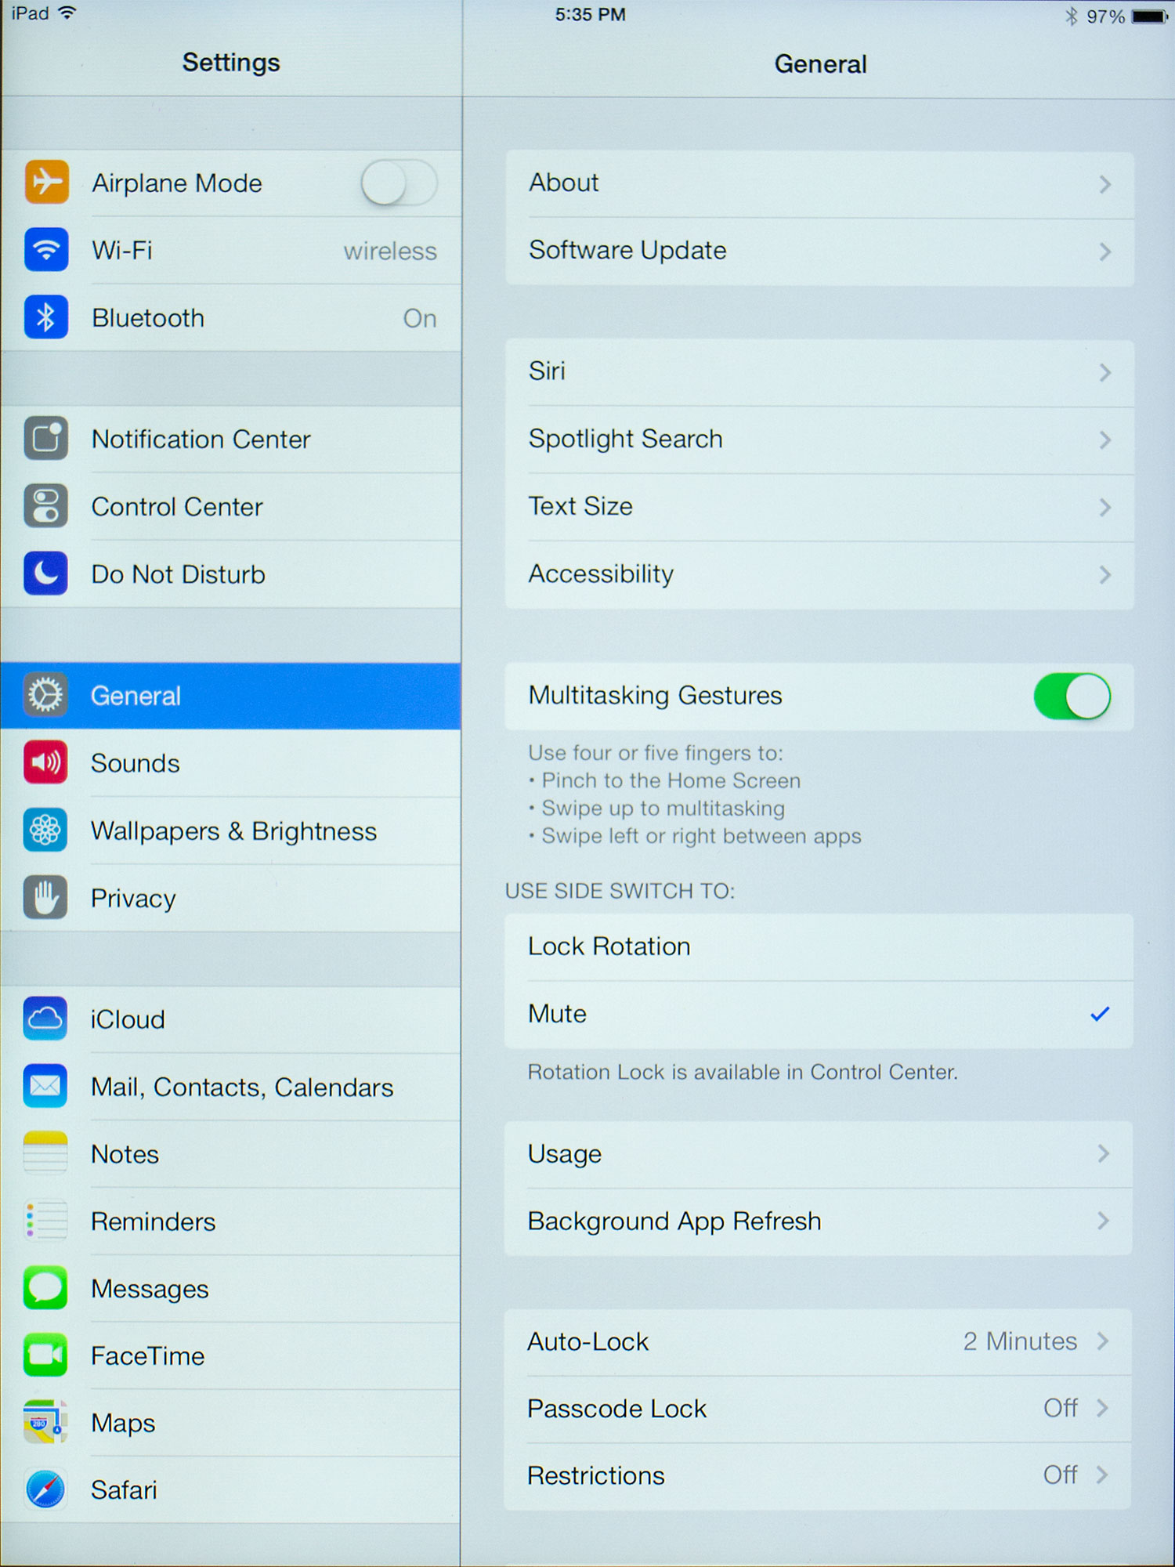The image size is (1175, 1567).
Task: Tap the Notification Center icon
Action: (x=46, y=438)
